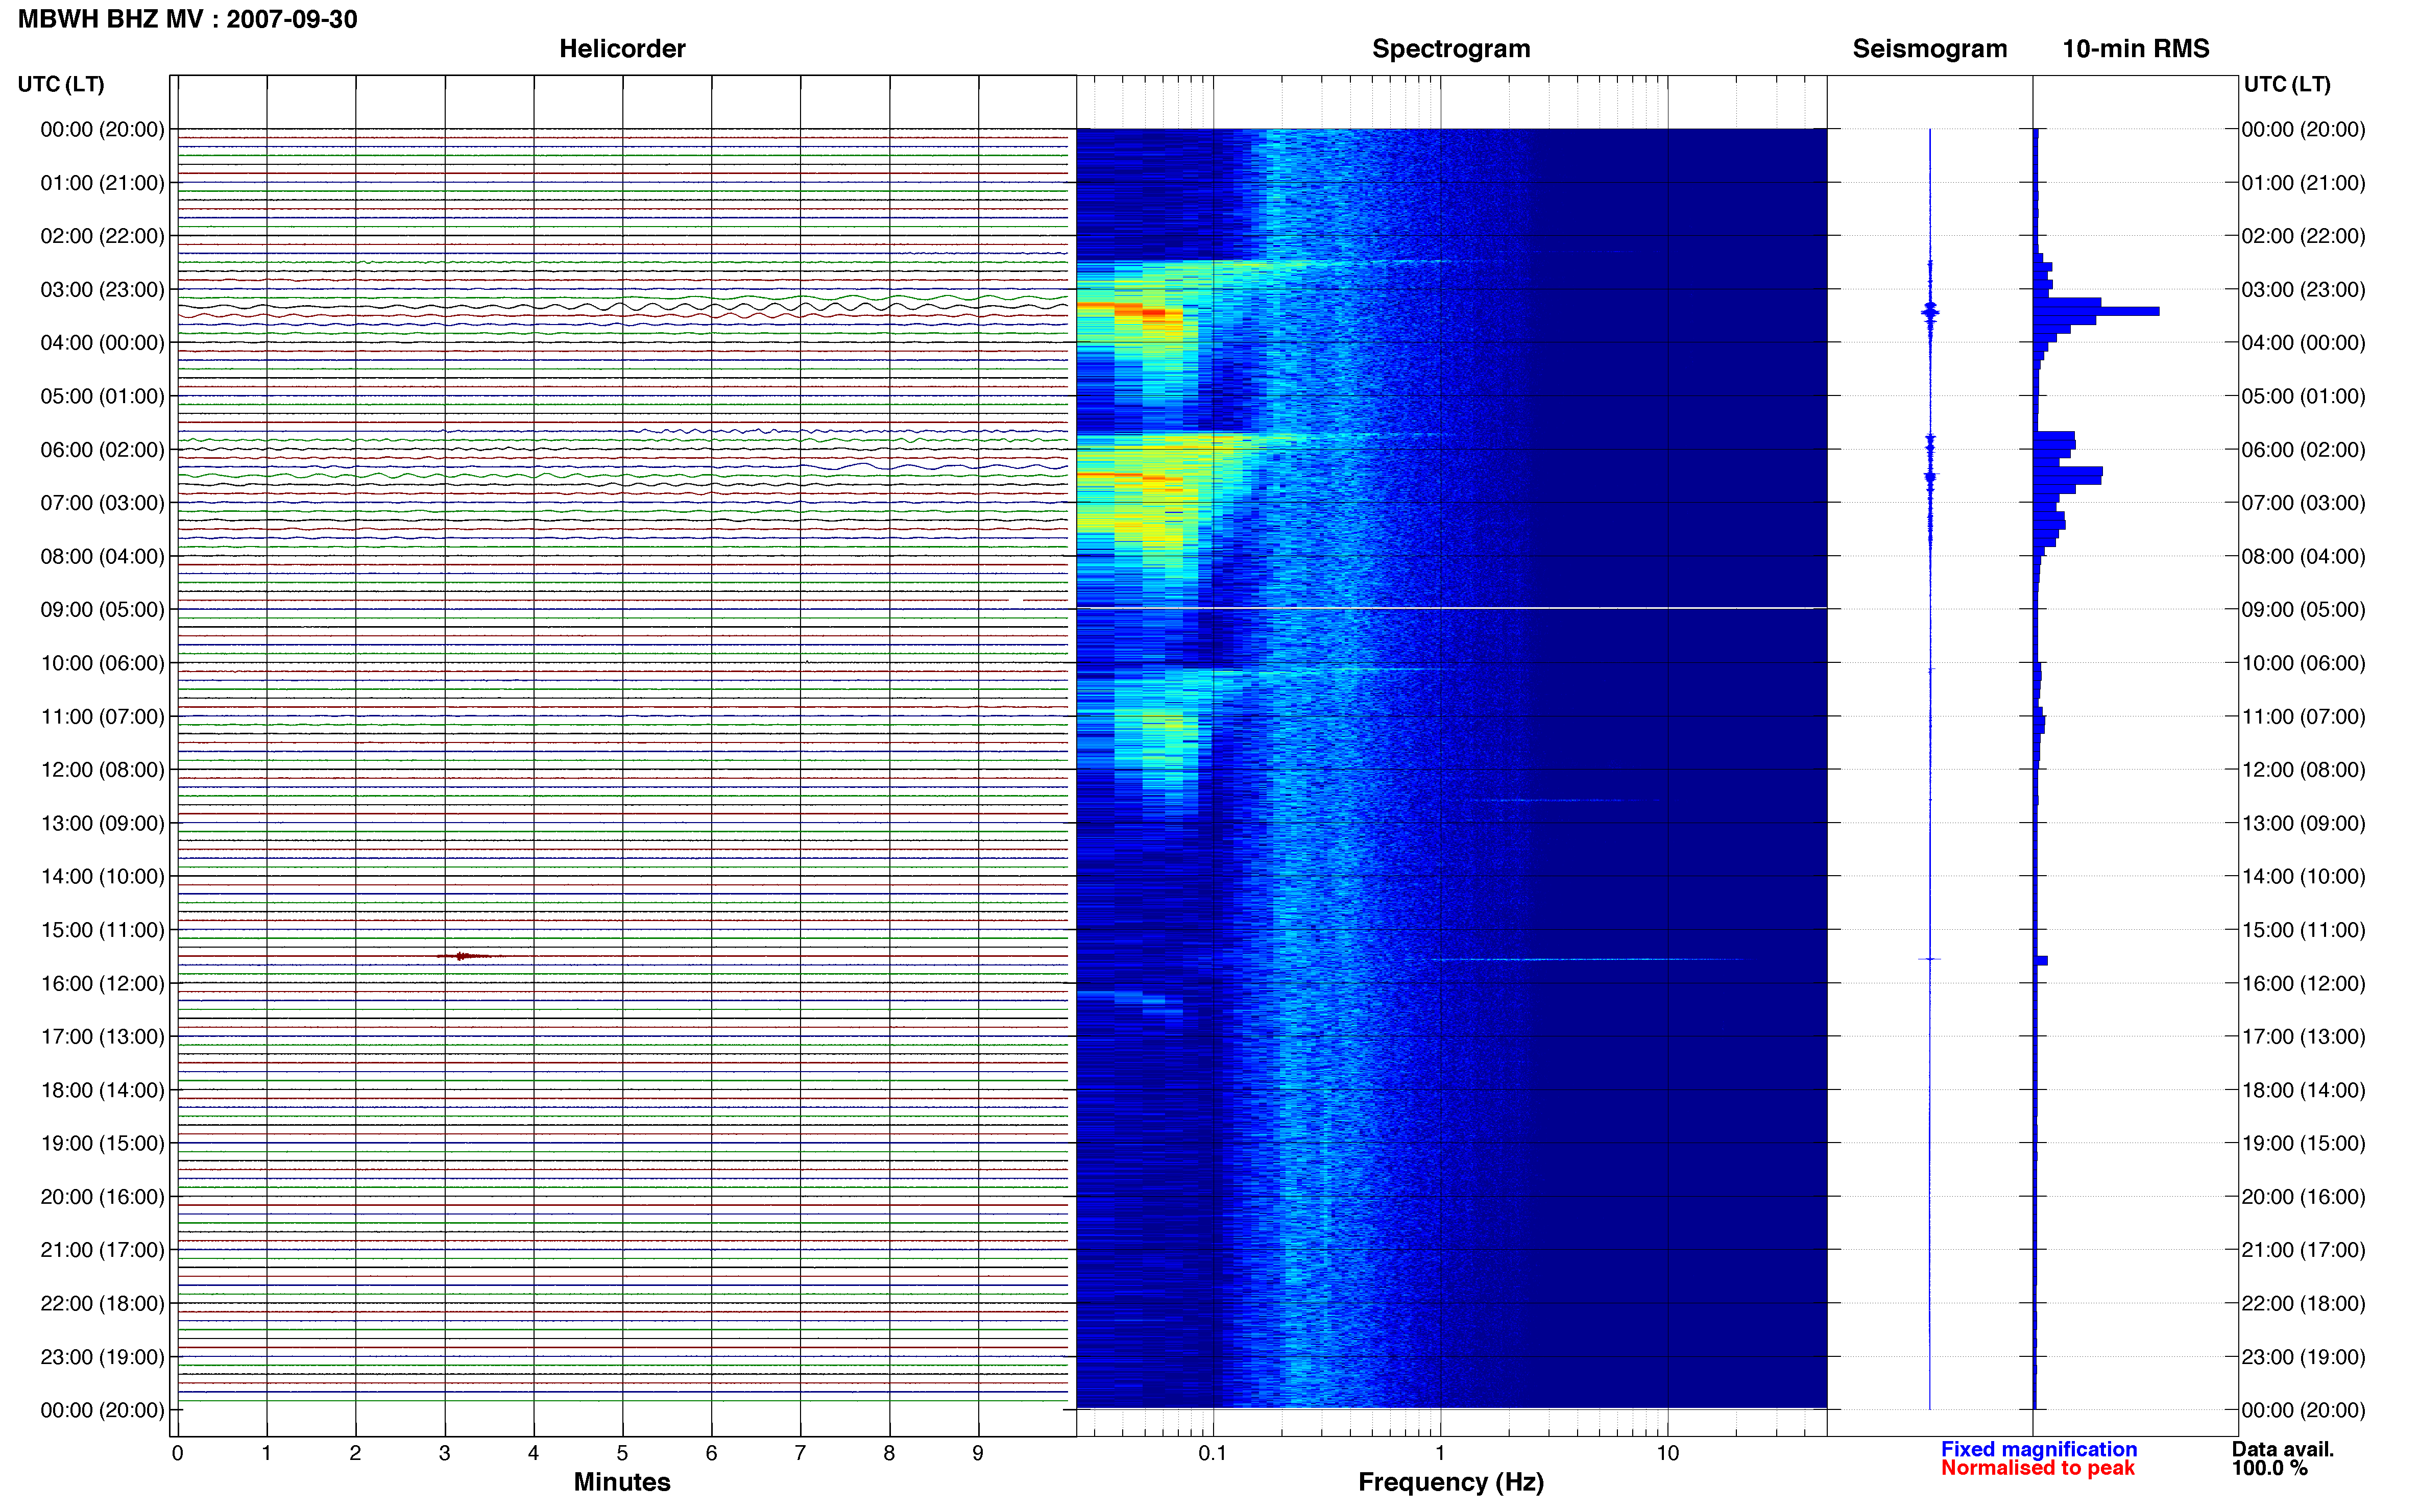Screen dimensions: 2420x1512
Task: Click the '10' frequency tick label
Action: [x=1667, y=1453]
